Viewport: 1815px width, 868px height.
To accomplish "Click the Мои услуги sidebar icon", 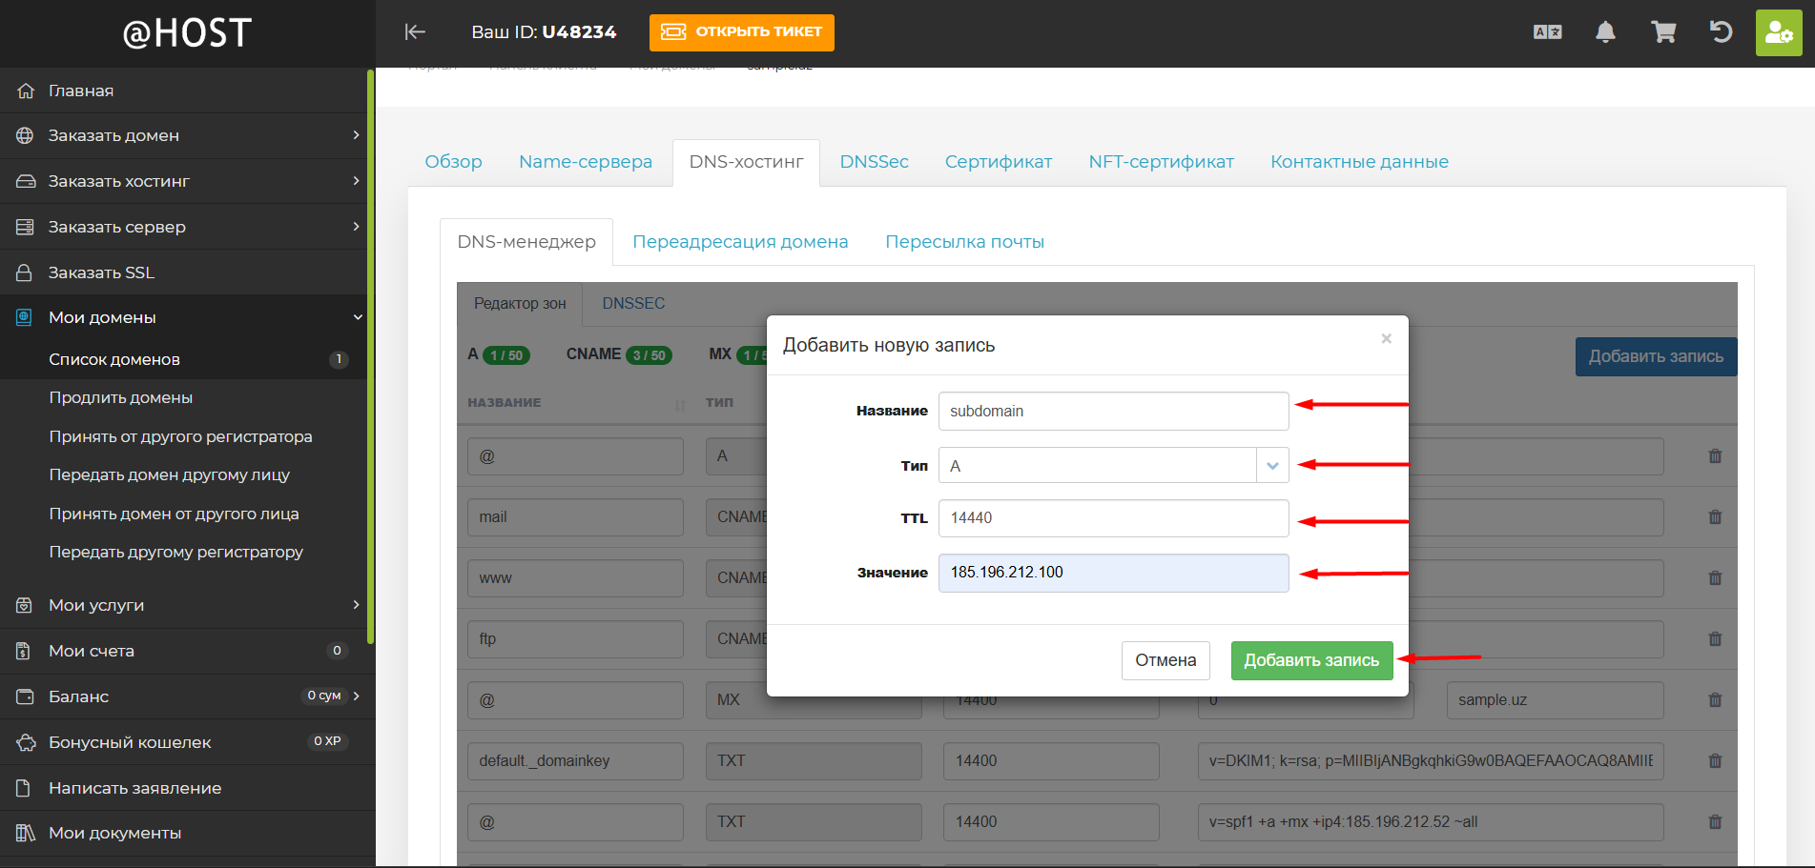I will pyautogui.click(x=26, y=605).
